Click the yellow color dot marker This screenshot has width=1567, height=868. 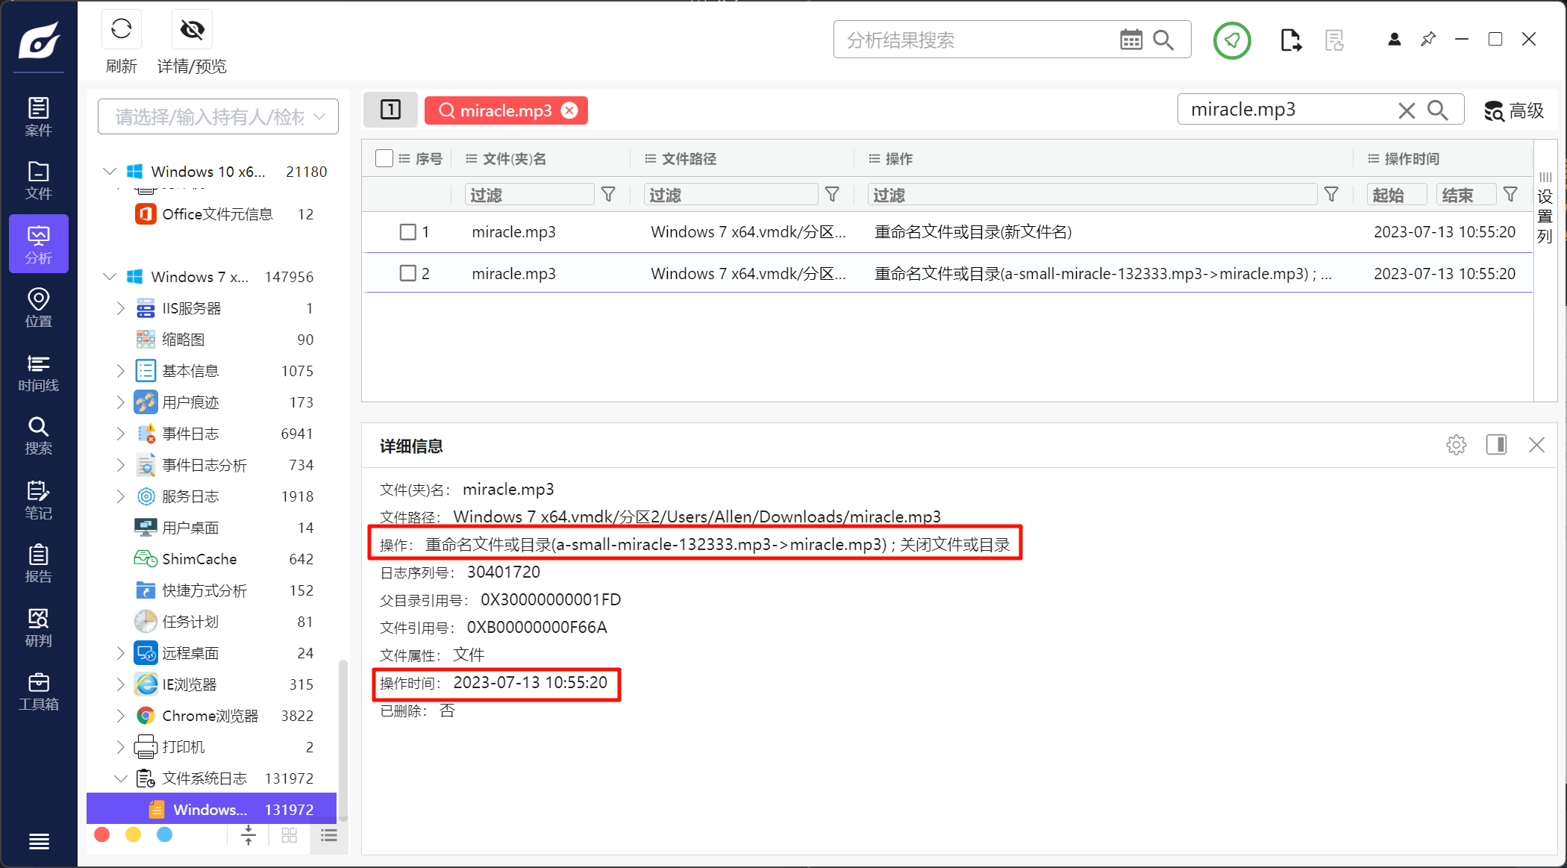(x=133, y=834)
